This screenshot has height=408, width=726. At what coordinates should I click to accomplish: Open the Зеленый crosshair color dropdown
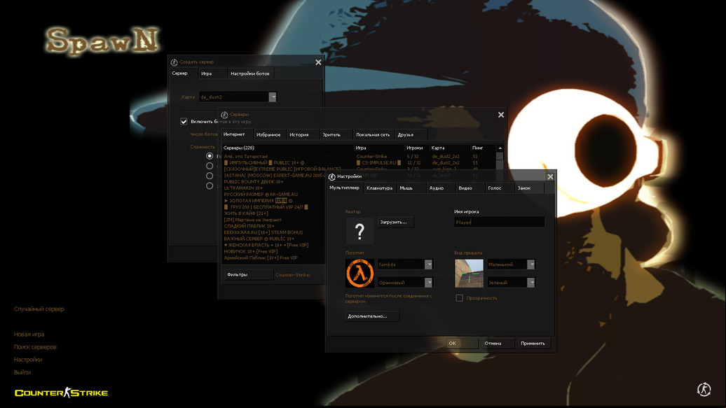click(x=531, y=282)
